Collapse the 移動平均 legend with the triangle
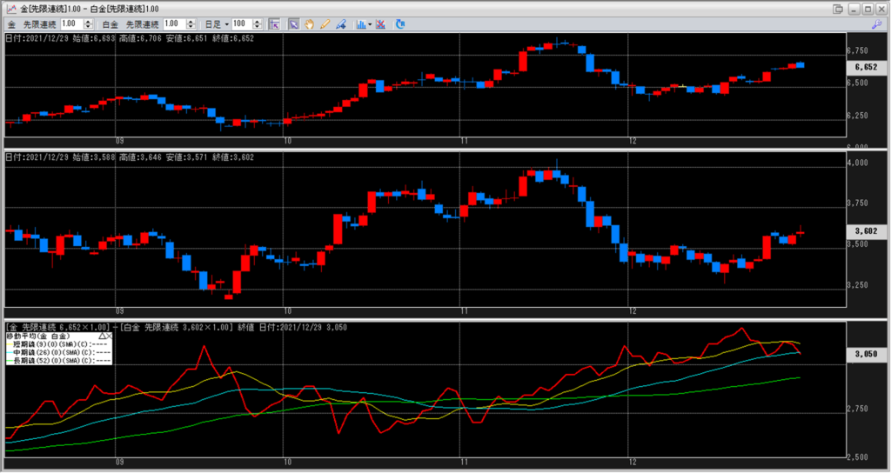 100,336
